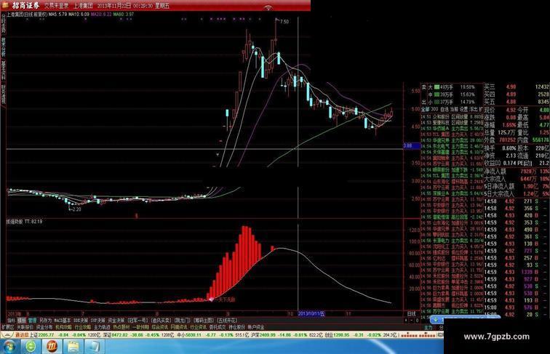
Task: Open the orange securities app taskbar icon
Action: (52, 347)
